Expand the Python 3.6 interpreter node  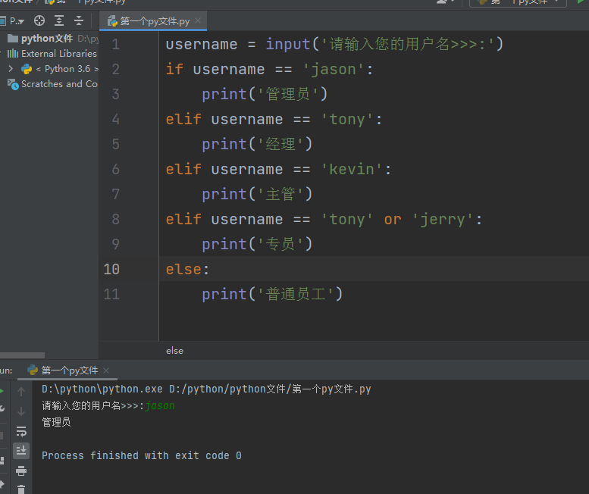pos(11,69)
